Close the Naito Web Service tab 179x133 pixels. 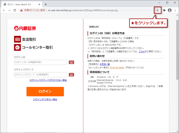[x=39, y=4]
